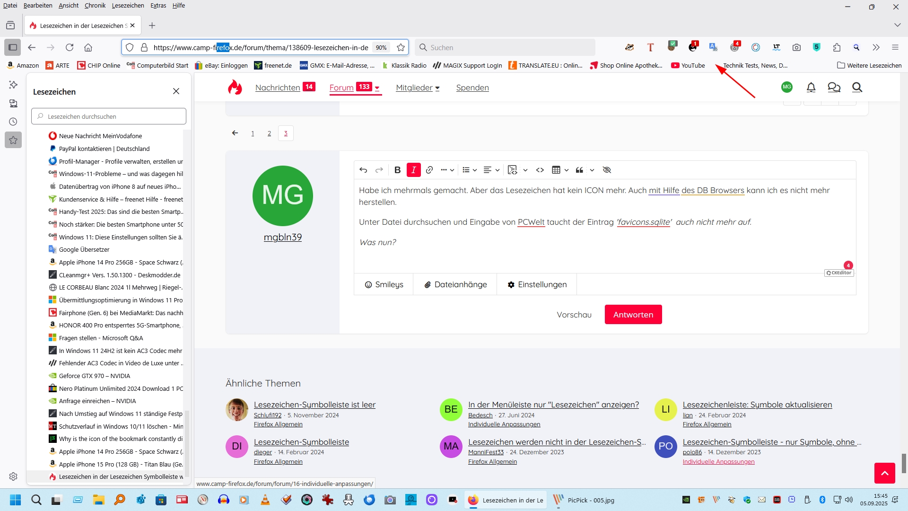Screen dimensions: 908x511
Task: Open the forum search magnifier icon
Action: click(857, 87)
